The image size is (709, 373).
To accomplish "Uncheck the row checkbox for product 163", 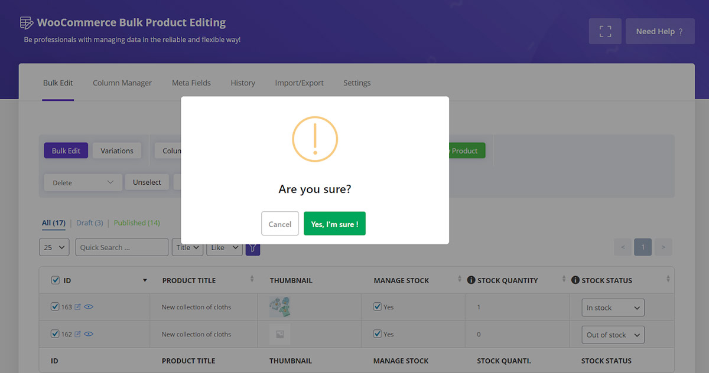I will [55, 307].
